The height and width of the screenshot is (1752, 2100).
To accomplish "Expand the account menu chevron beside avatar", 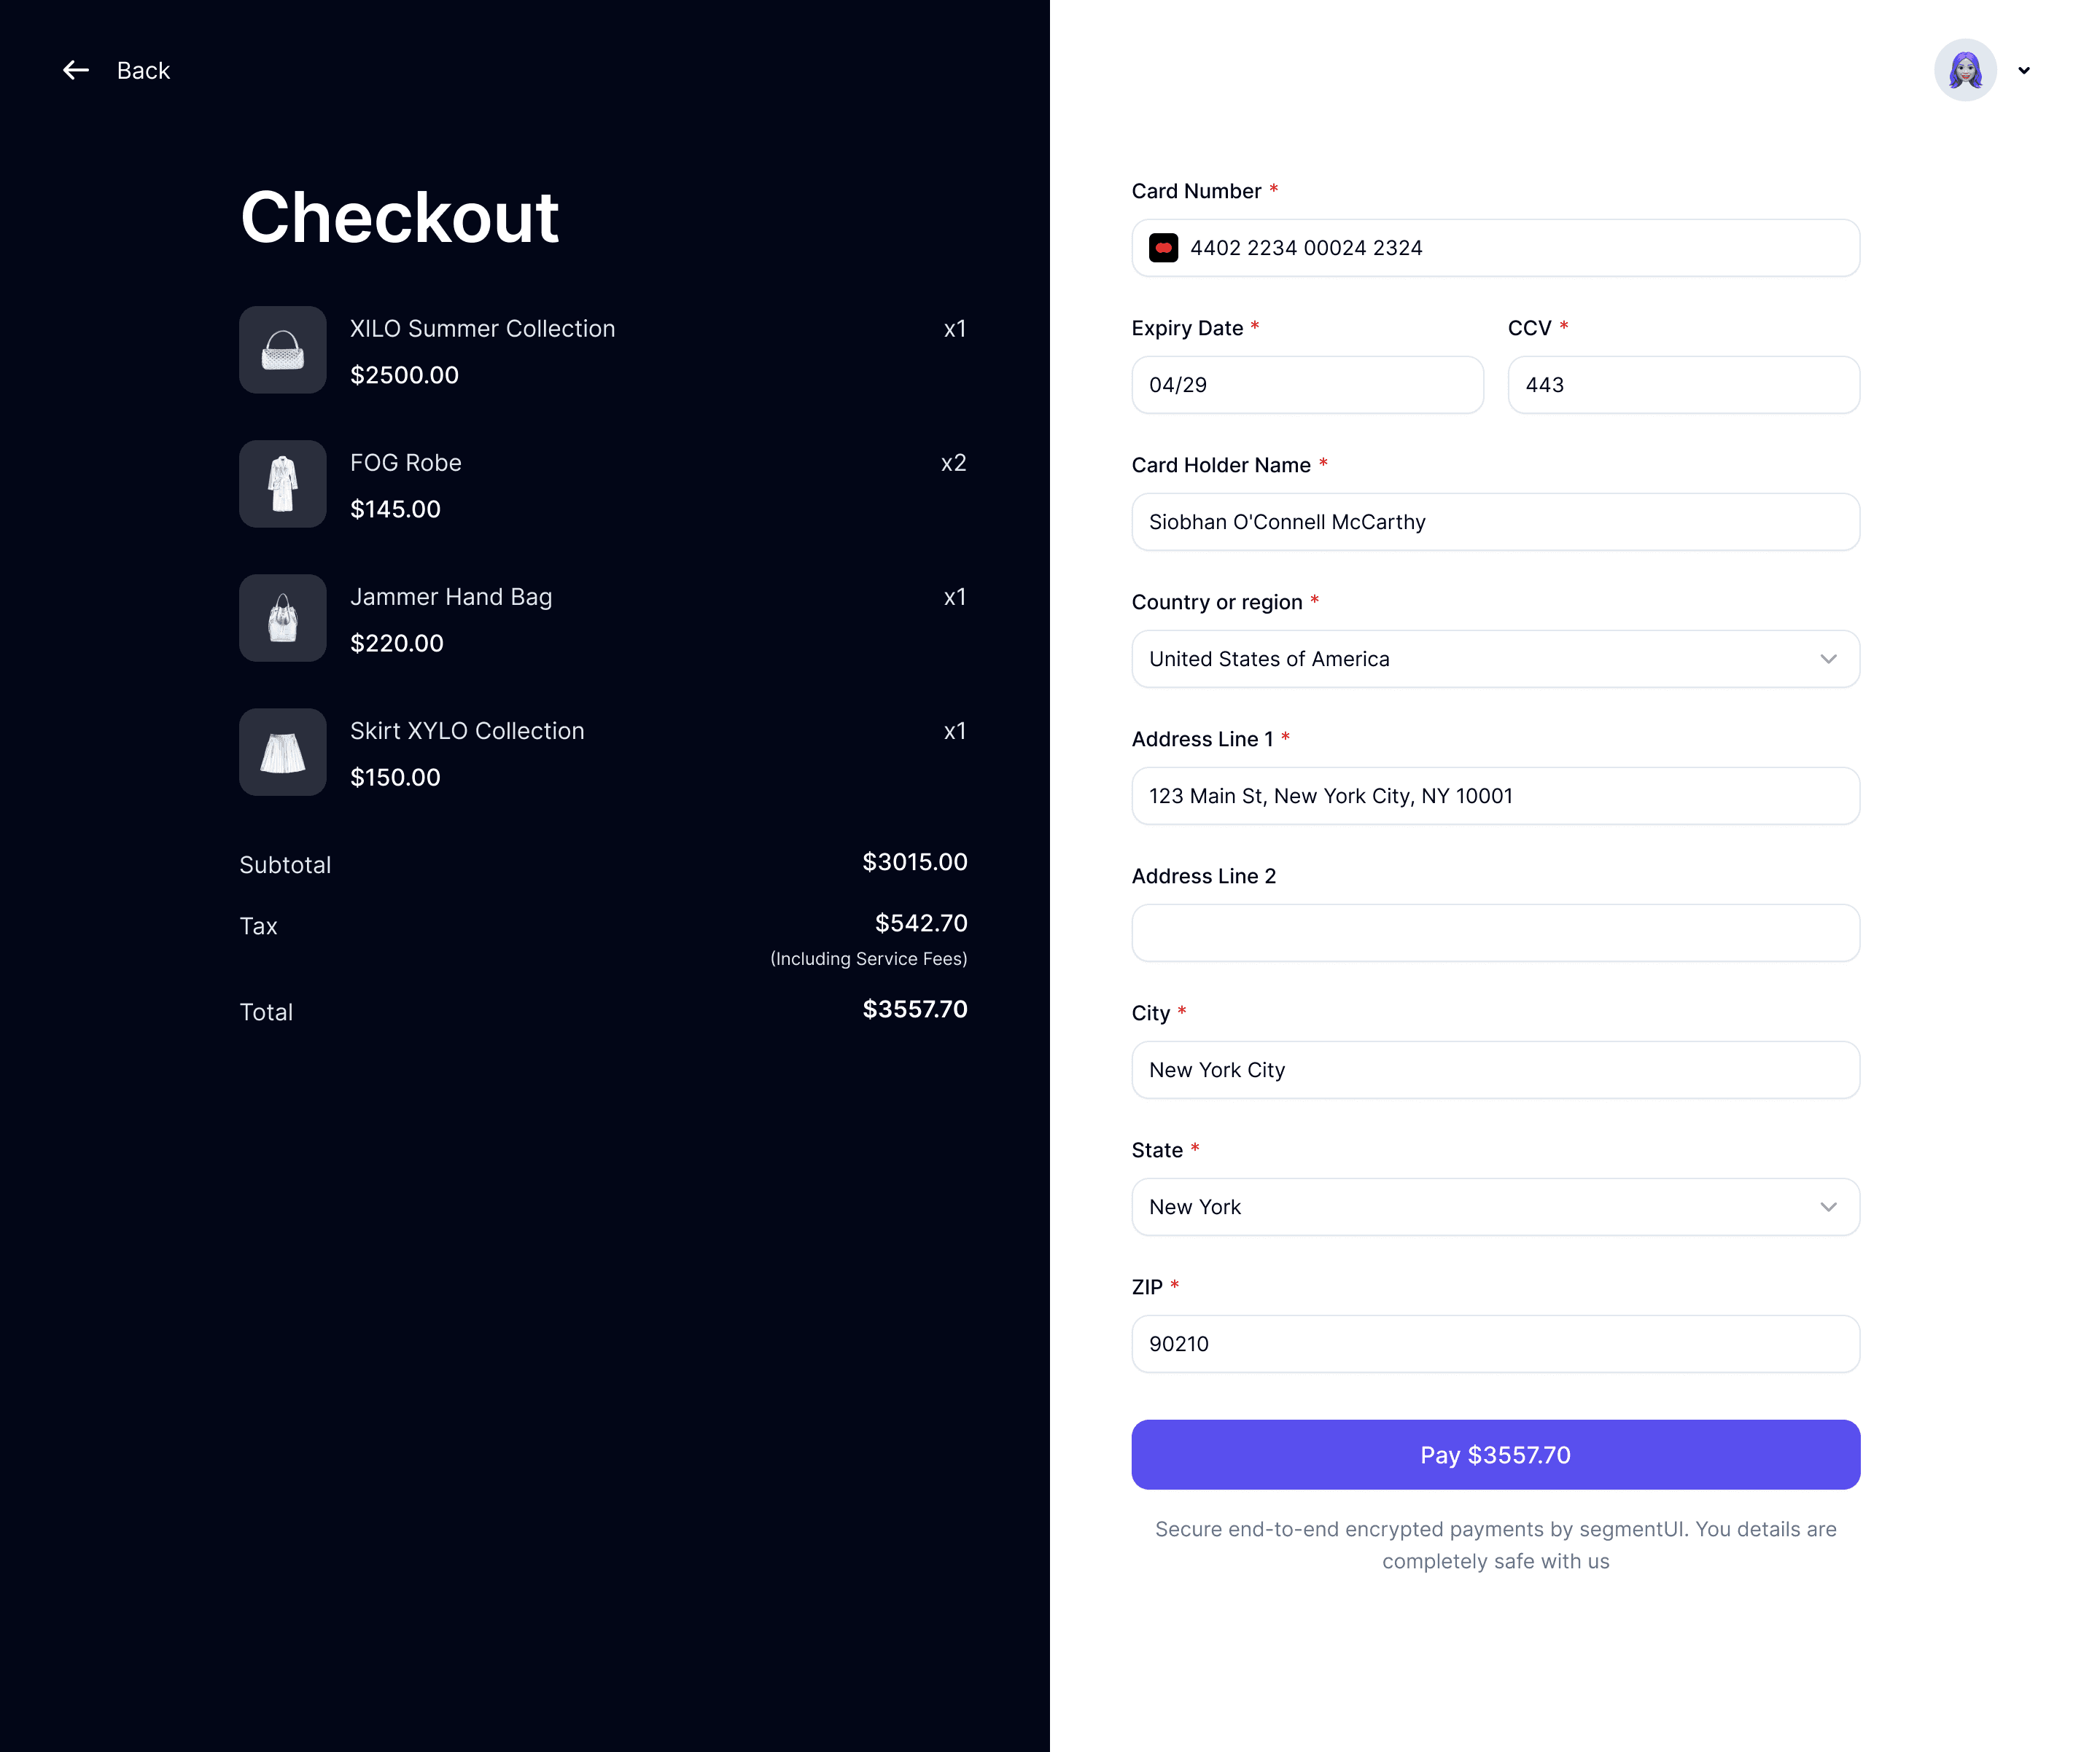I will coord(2024,70).
